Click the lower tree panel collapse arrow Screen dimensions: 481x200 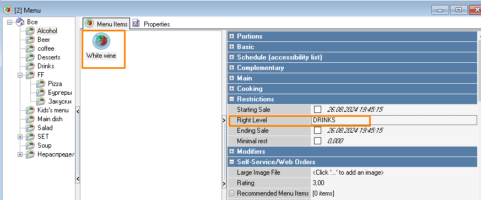click(78, 179)
